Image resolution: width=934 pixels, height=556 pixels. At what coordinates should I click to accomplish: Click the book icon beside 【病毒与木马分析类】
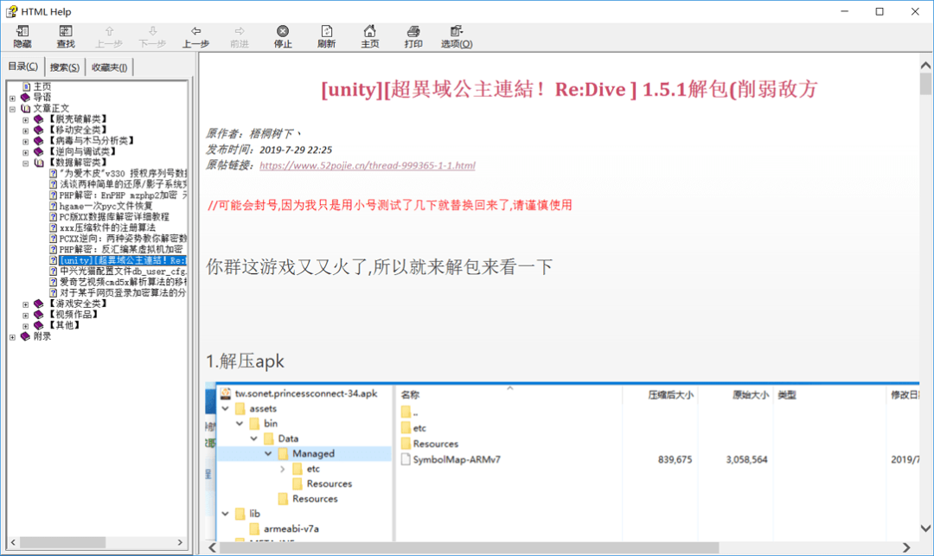coord(39,140)
